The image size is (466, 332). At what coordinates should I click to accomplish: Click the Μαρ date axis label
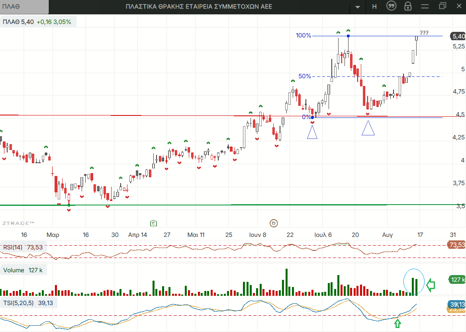(53, 235)
